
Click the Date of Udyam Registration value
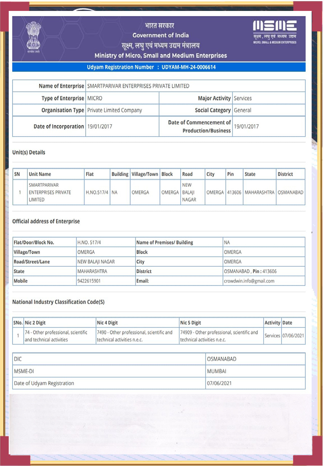coord(219,383)
